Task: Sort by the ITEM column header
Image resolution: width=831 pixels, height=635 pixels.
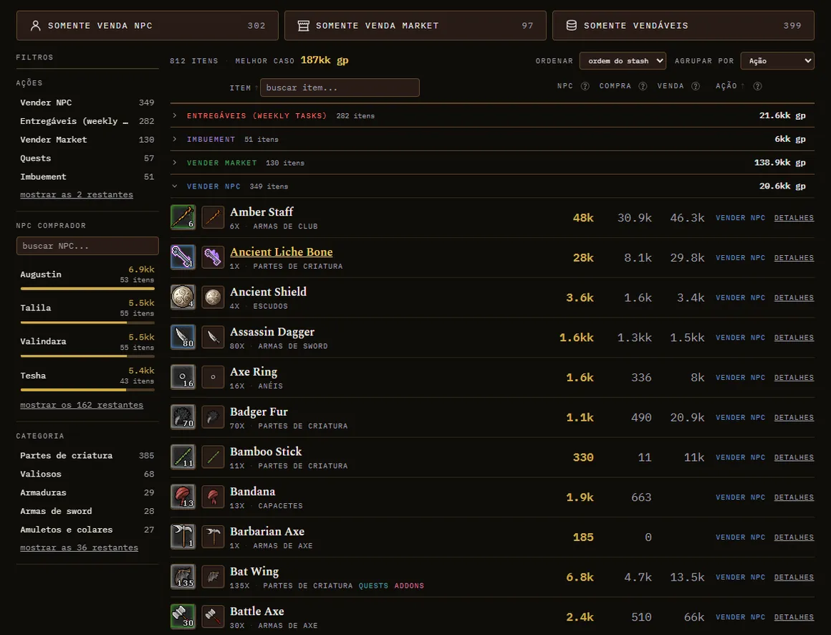Action: (244, 88)
